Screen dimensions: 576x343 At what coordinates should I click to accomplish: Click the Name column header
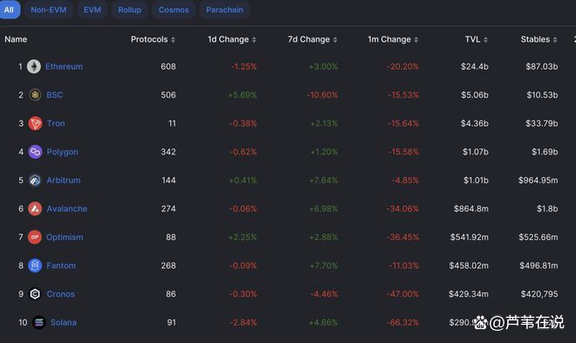[16, 39]
